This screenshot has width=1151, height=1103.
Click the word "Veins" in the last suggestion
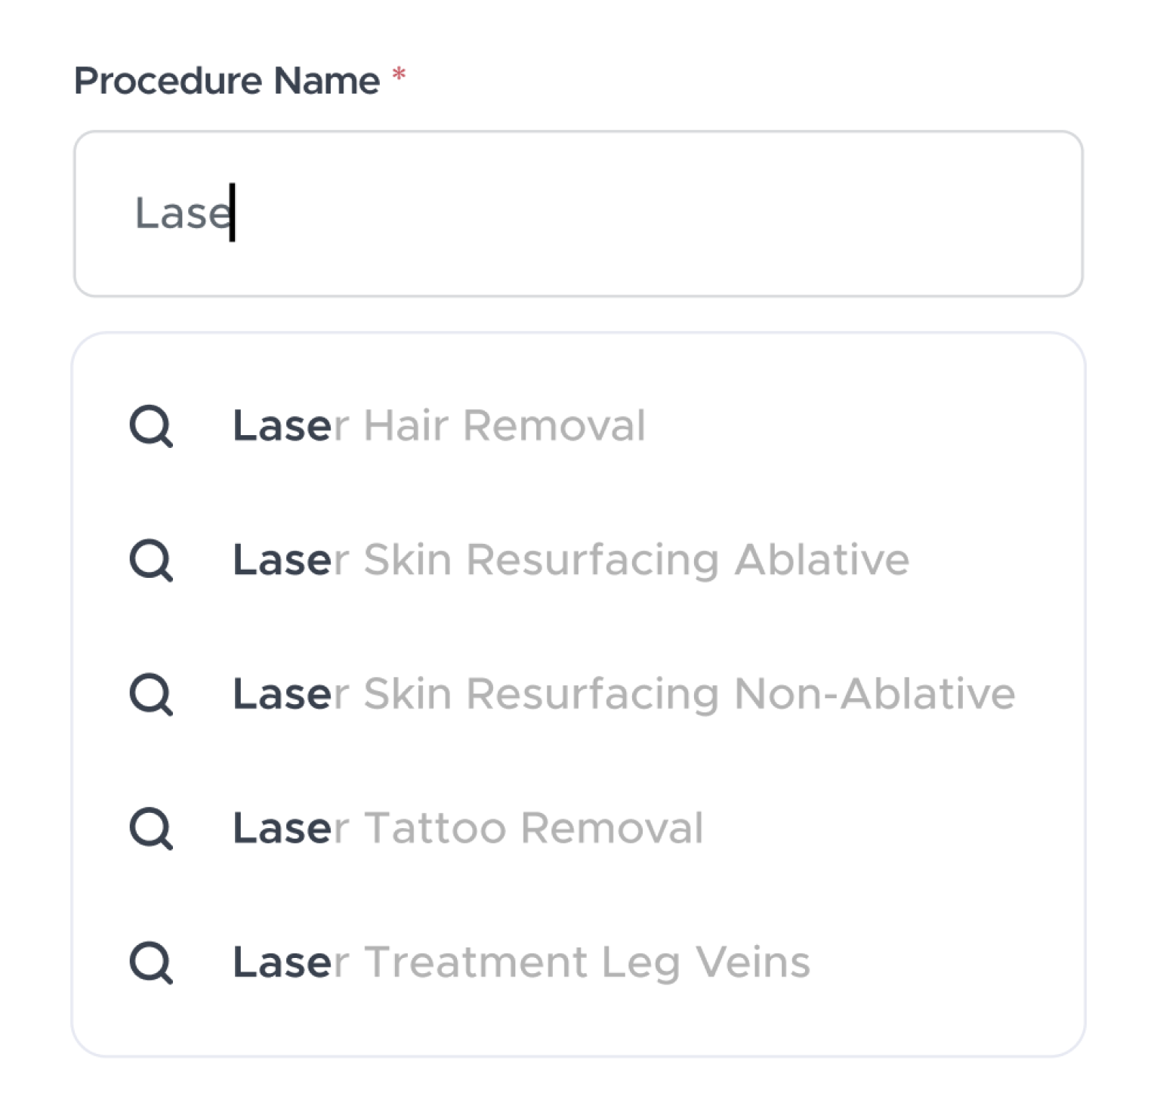tap(752, 962)
